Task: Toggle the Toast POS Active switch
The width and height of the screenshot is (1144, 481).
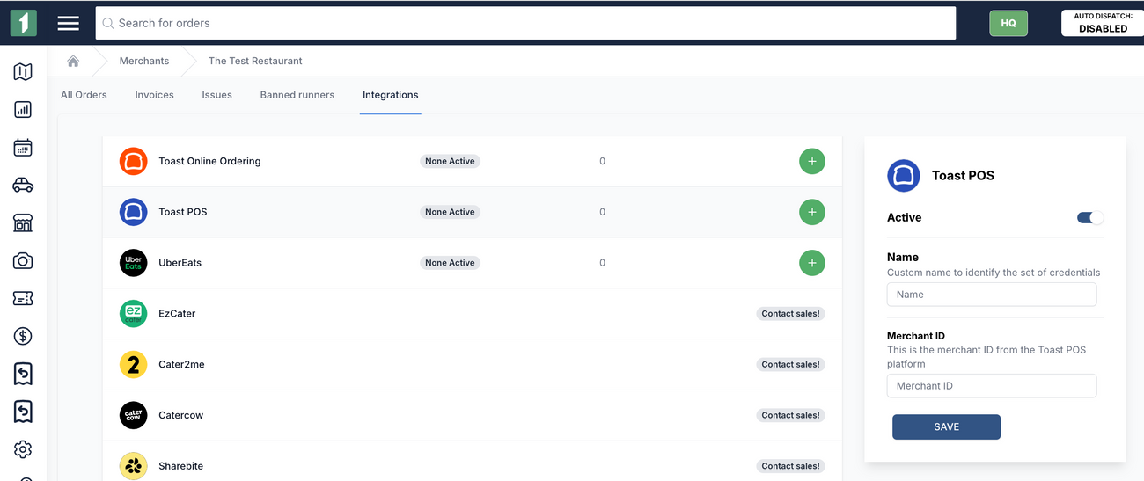Action: click(x=1089, y=218)
